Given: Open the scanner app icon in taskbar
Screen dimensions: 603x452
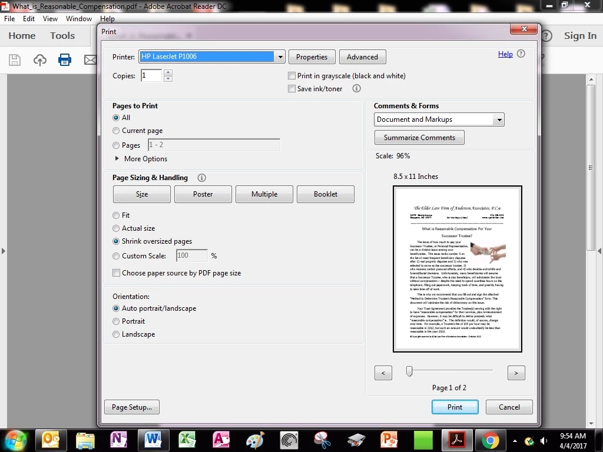Looking at the screenshot, I should (x=356, y=440).
